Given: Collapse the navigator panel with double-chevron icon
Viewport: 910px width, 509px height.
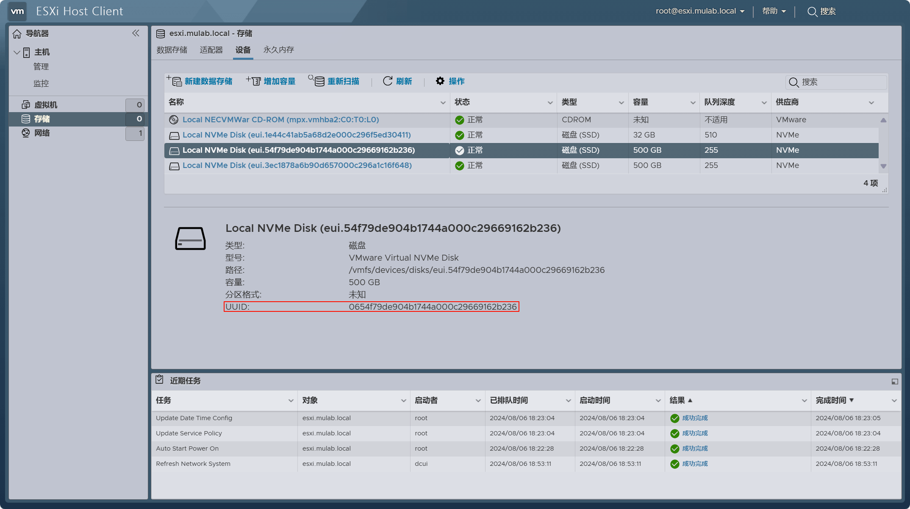Looking at the screenshot, I should click(x=136, y=33).
